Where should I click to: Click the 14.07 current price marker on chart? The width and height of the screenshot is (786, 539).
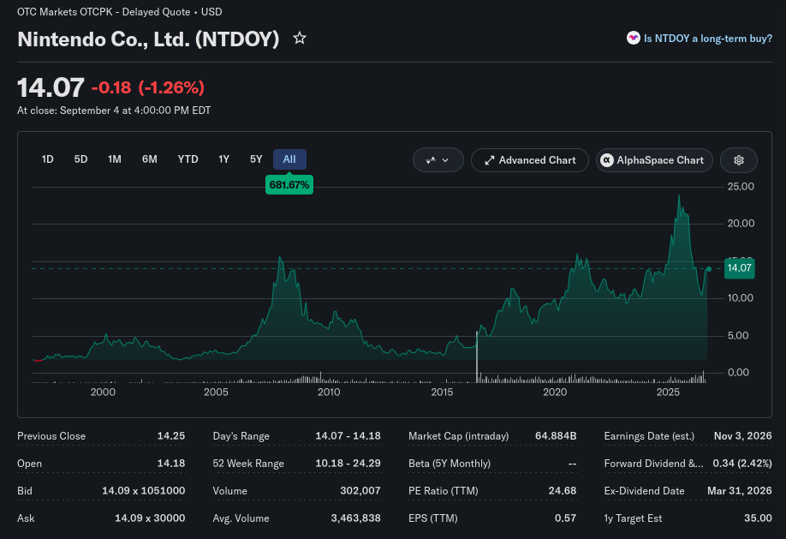click(739, 268)
